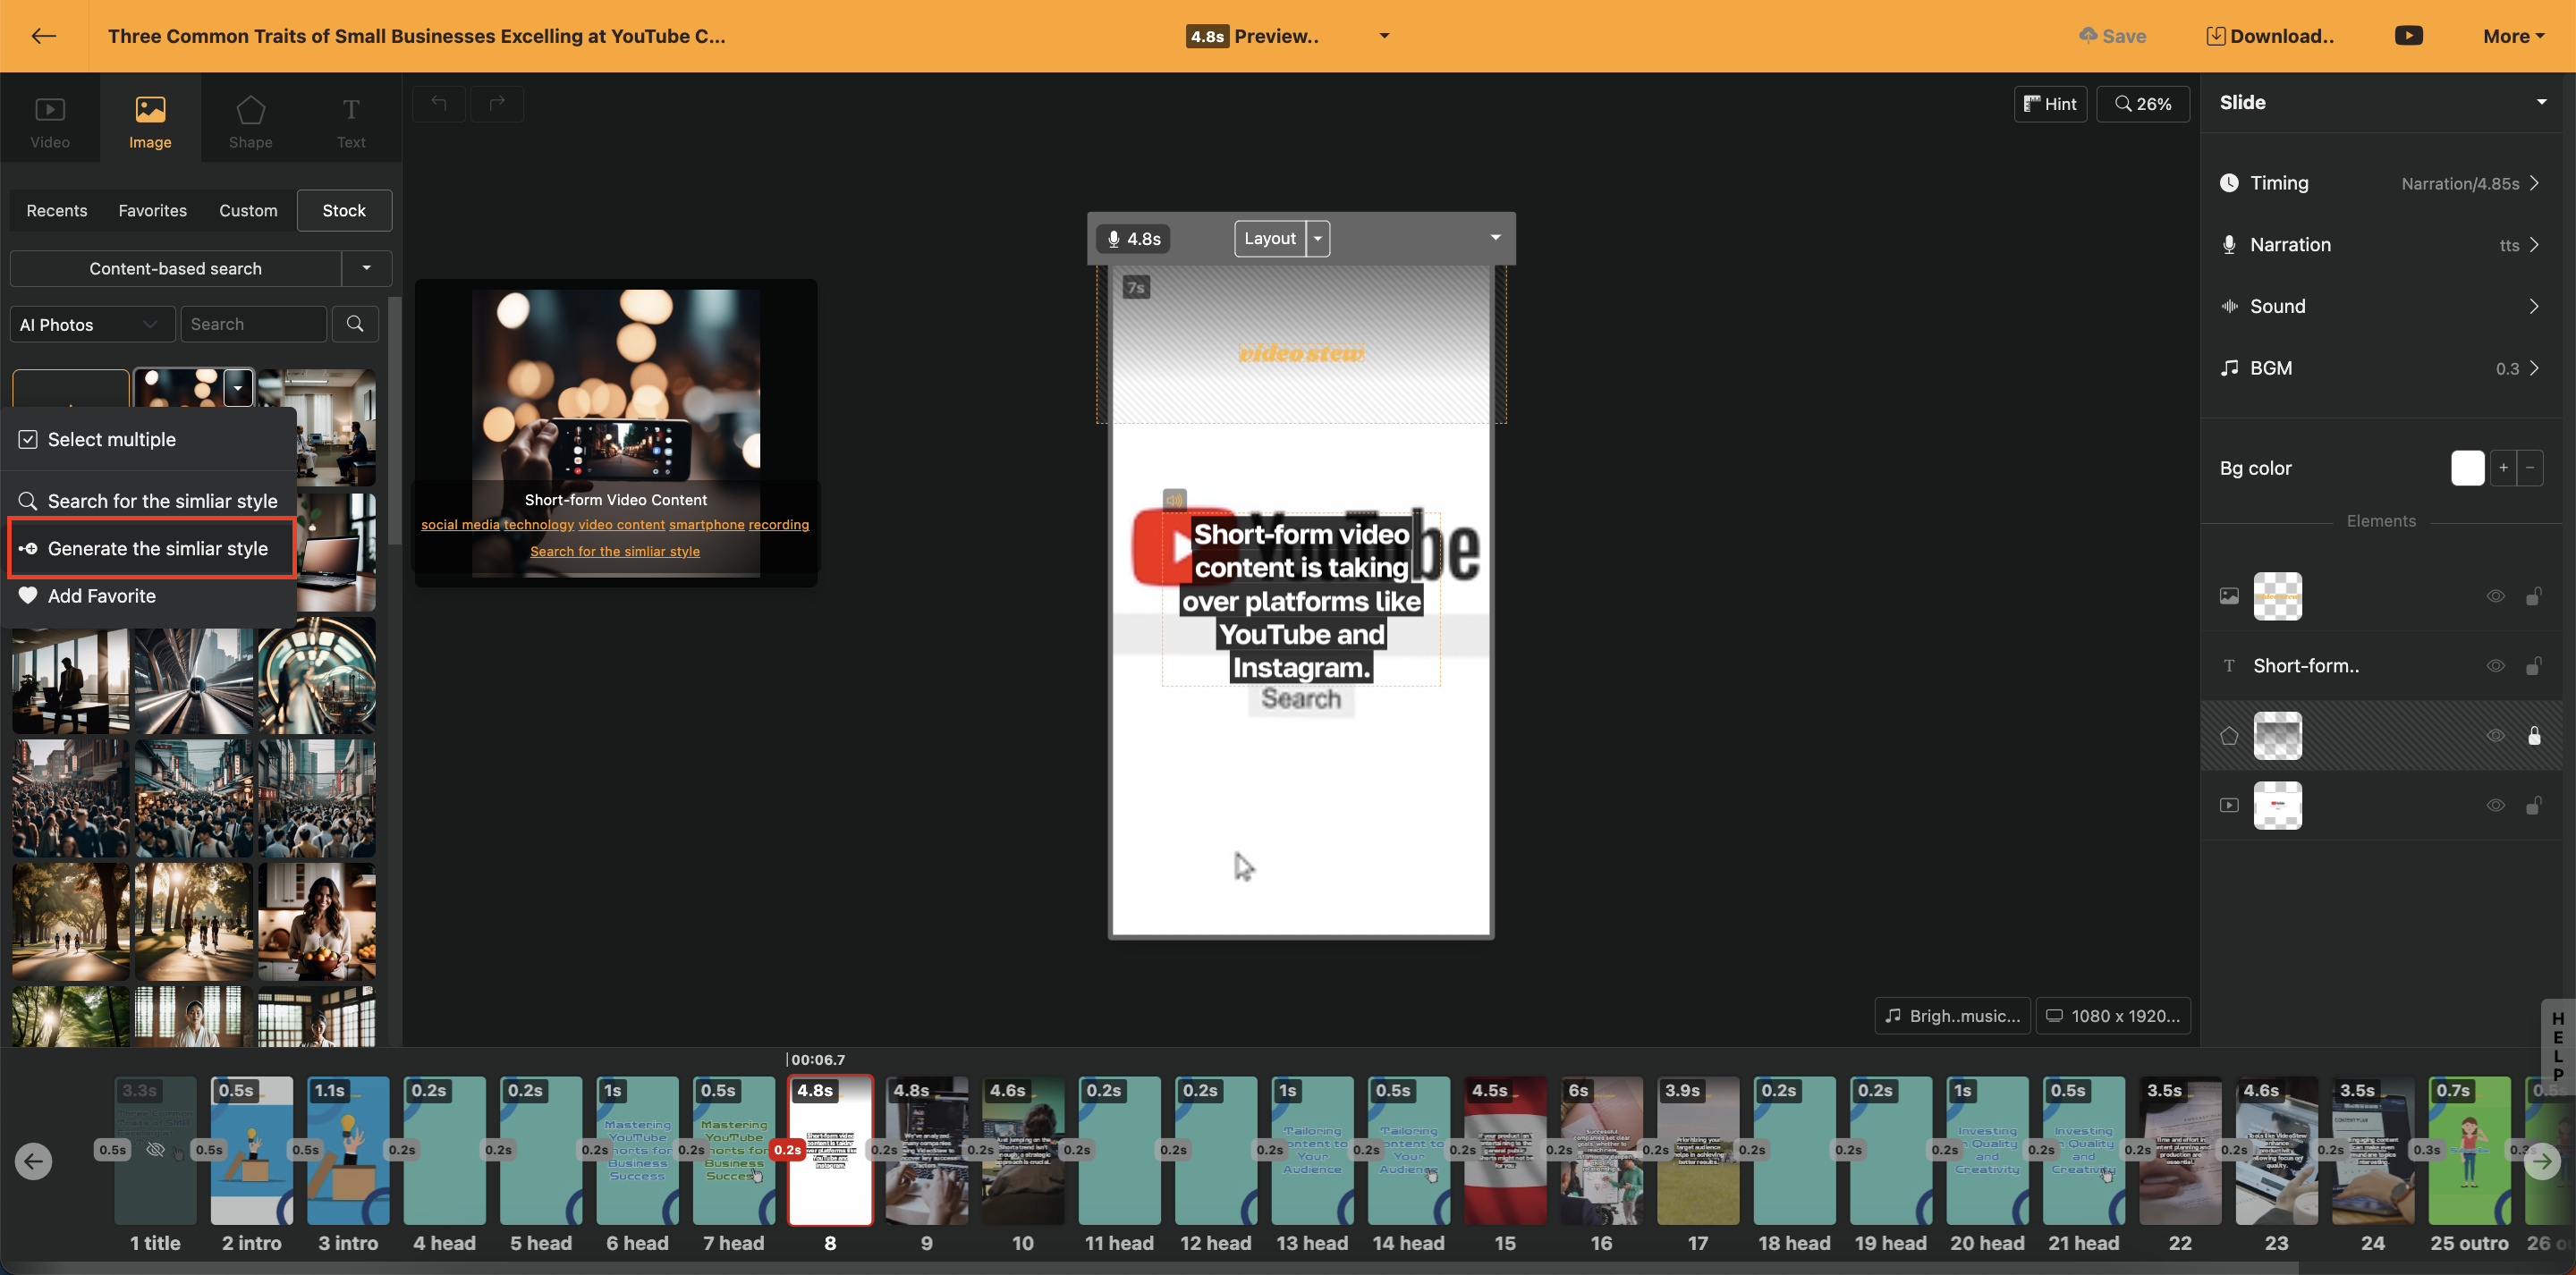This screenshot has height=1275, width=2576.
Task: Select the Shape tool
Action: pyautogui.click(x=250, y=121)
